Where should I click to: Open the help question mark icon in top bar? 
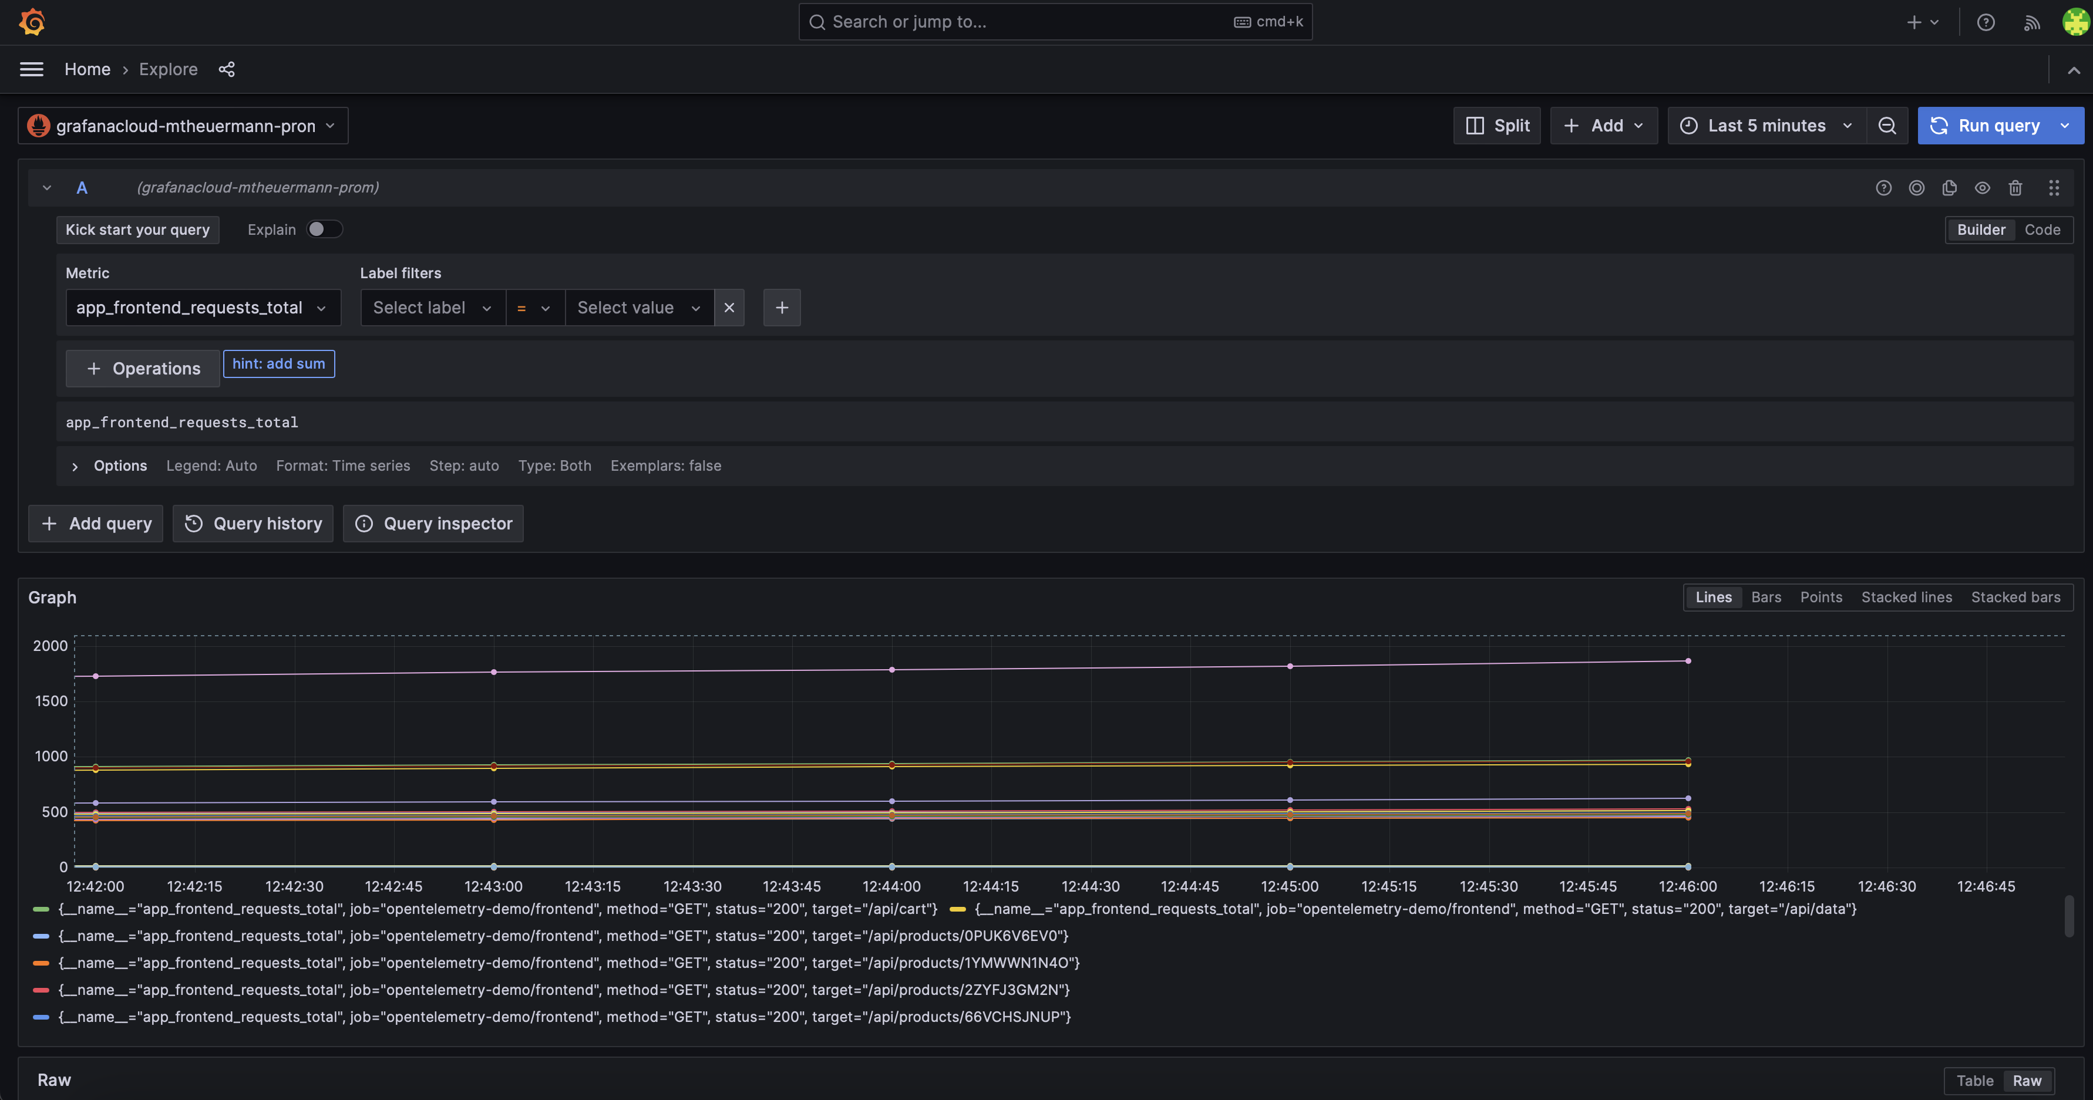coord(1986,22)
